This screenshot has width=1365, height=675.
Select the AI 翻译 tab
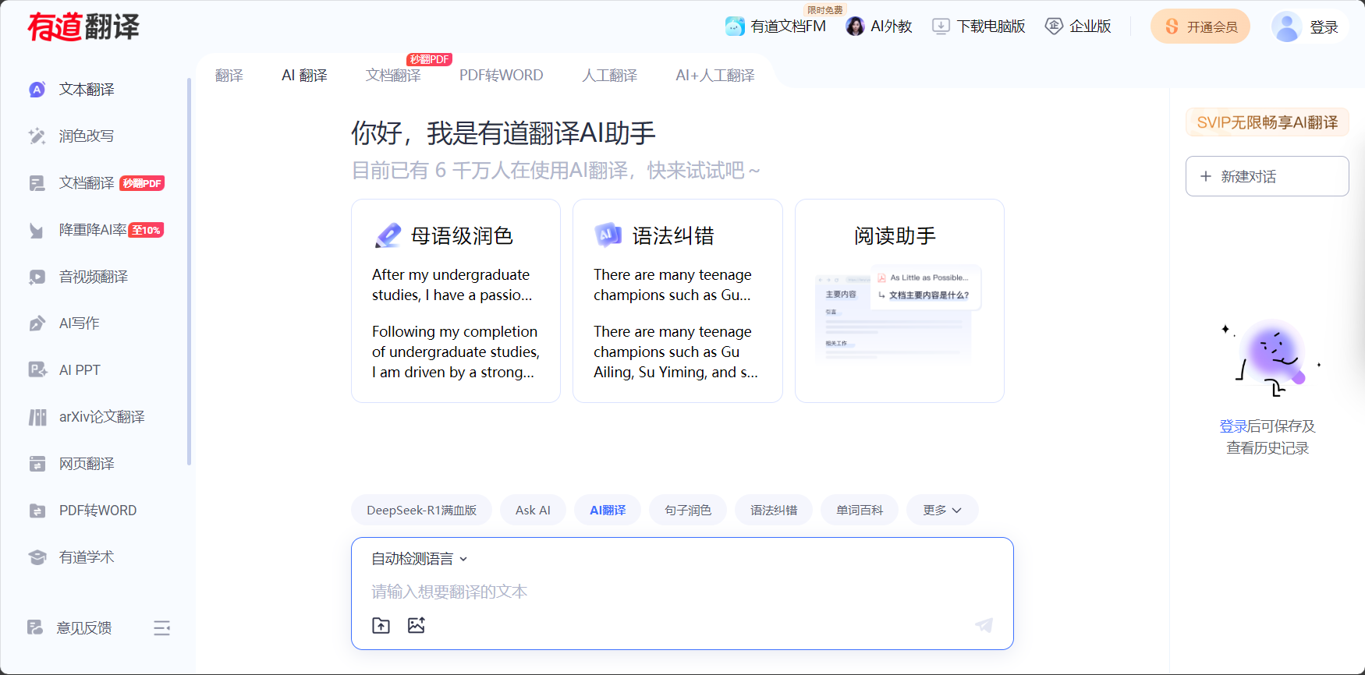tap(304, 76)
